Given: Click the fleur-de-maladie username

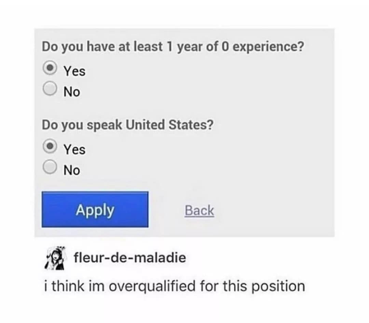Looking at the screenshot, I should point(129,258).
